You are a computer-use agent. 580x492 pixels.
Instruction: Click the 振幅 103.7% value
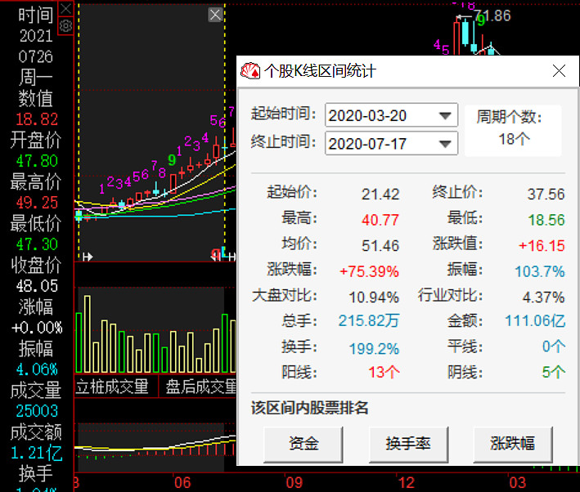click(x=540, y=271)
